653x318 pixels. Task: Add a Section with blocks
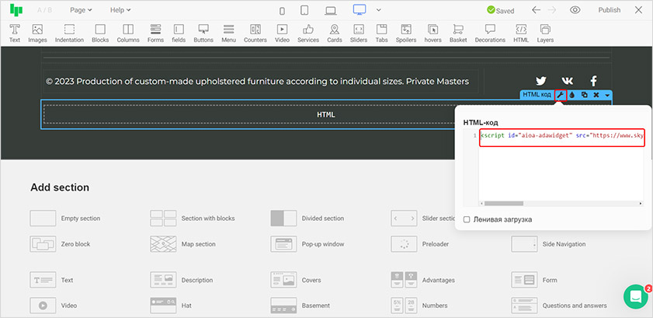pos(193,218)
